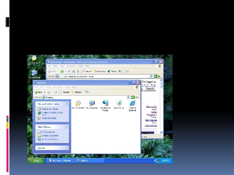This screenshot has width=234, height=175.
Task: Click the Internet Explorer scrollbar up arrow
Action: [161, 80]
